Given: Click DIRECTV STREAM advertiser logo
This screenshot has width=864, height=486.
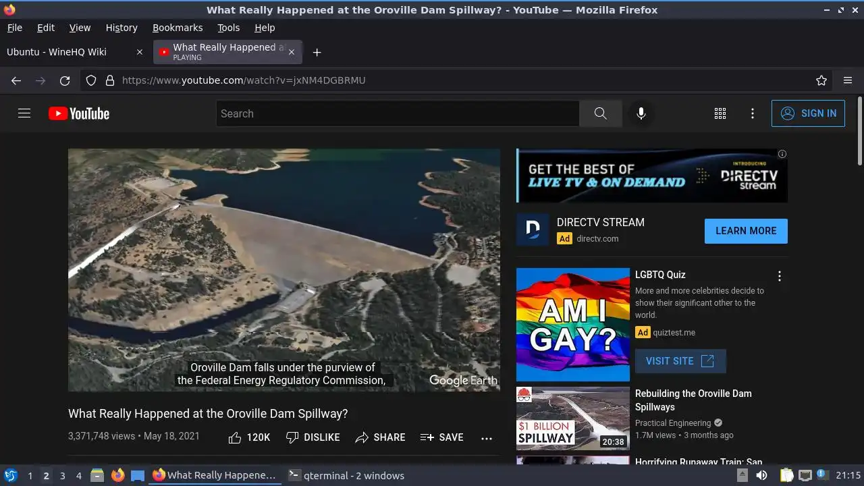Looking at the screenshot, I should point(533,230).
